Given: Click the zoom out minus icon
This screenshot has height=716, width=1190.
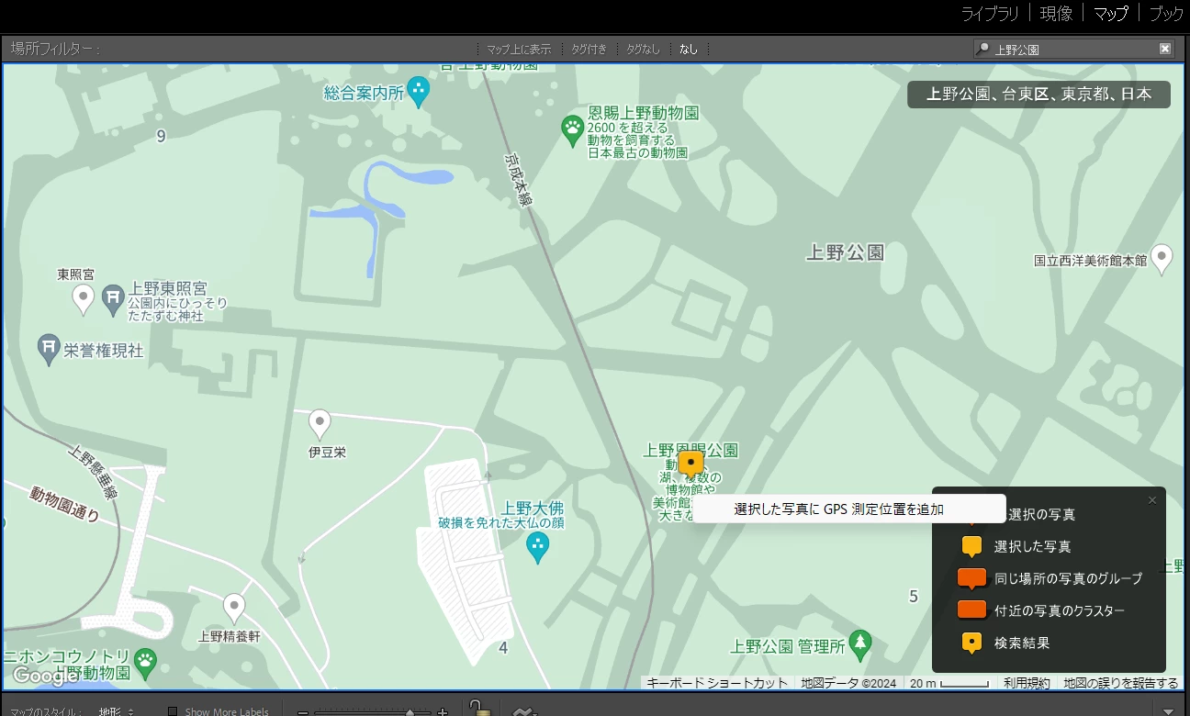Looking at the screenshot, I should (303, 712).
